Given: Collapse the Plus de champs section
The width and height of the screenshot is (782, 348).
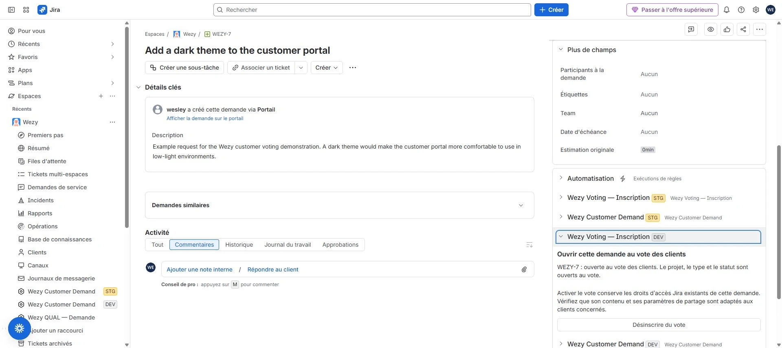Looking at the screenshot, I should (x=561, y=50).
